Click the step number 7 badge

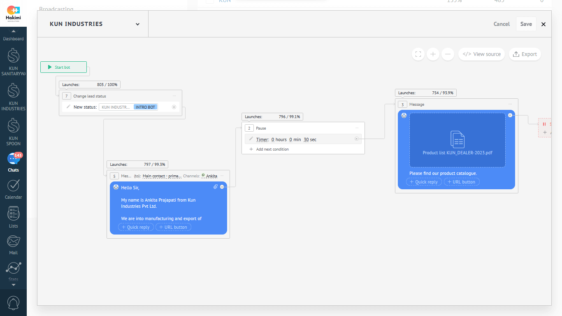click(x=66, y=96)
